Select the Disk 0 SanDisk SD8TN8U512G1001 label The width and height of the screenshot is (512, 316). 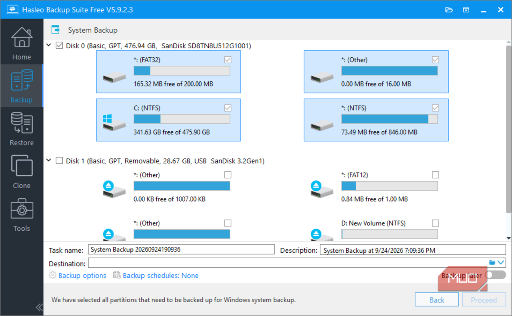pyautogui.click(x=158, y=46)
